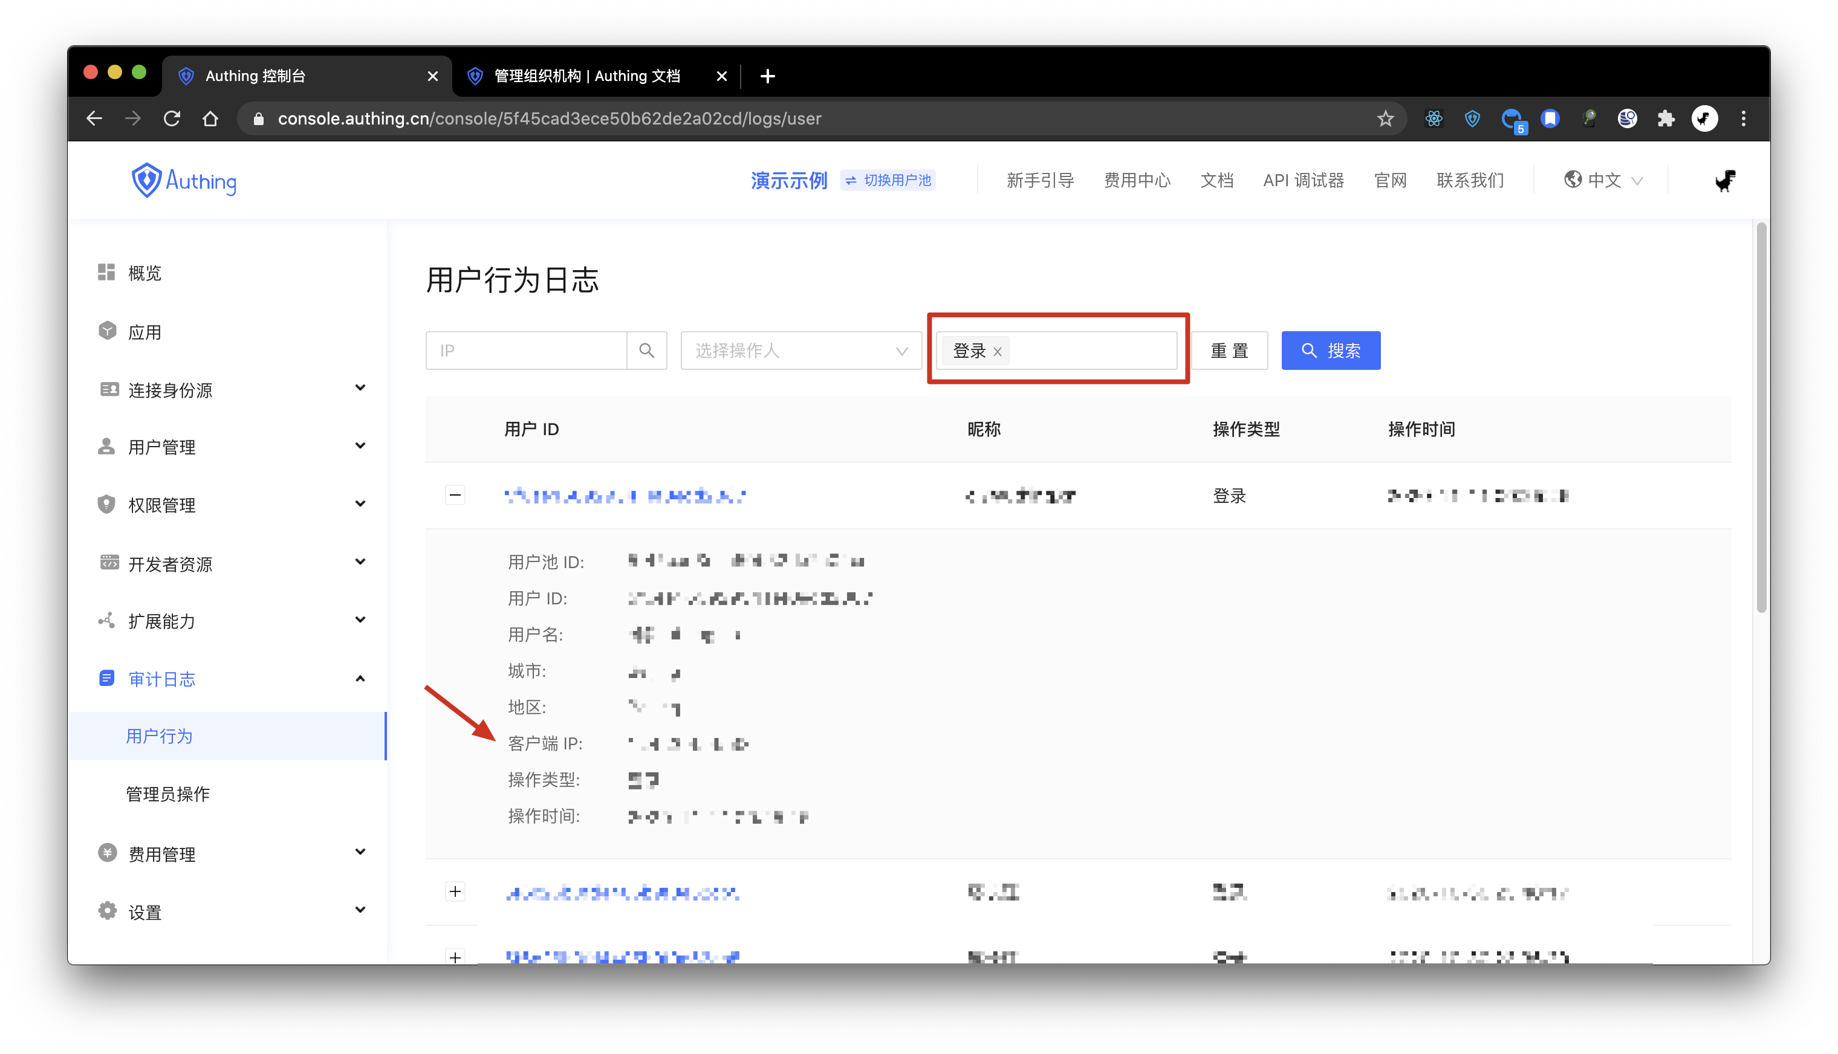Click the 重置 reset button
Image resolution: width=1838 pixels, height=1054 pixels.
(1229, 351)
